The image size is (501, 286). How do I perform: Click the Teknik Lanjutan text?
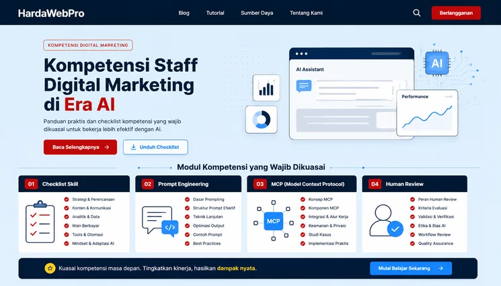[x=208, y=217]
